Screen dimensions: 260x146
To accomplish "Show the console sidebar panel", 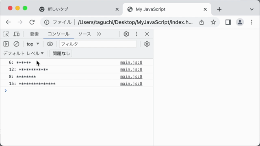I will 6,44.
